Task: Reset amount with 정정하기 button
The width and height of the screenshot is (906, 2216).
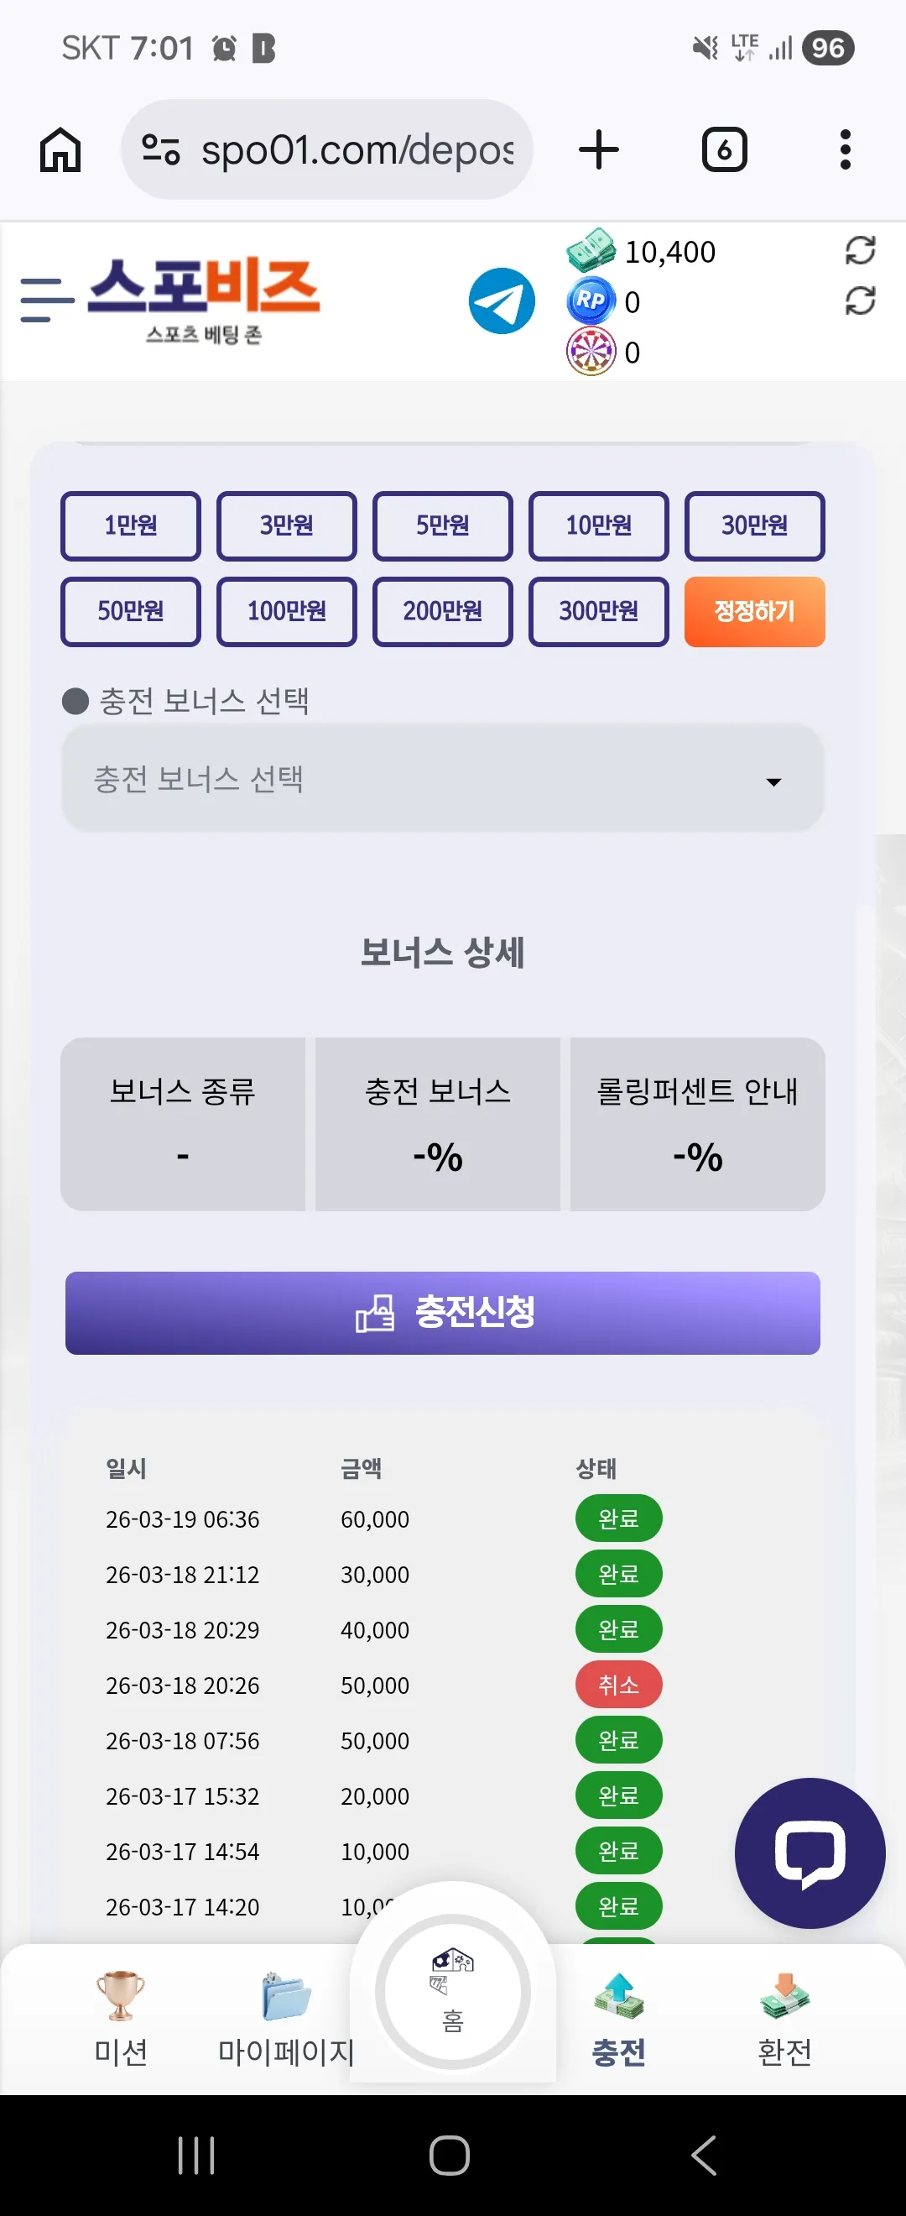Action: (x=754, y=612)
